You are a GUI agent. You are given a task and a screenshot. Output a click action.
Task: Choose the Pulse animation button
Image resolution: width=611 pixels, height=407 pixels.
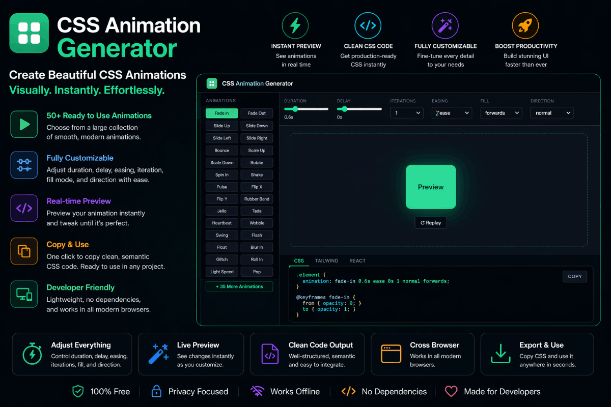click(222, 187)
